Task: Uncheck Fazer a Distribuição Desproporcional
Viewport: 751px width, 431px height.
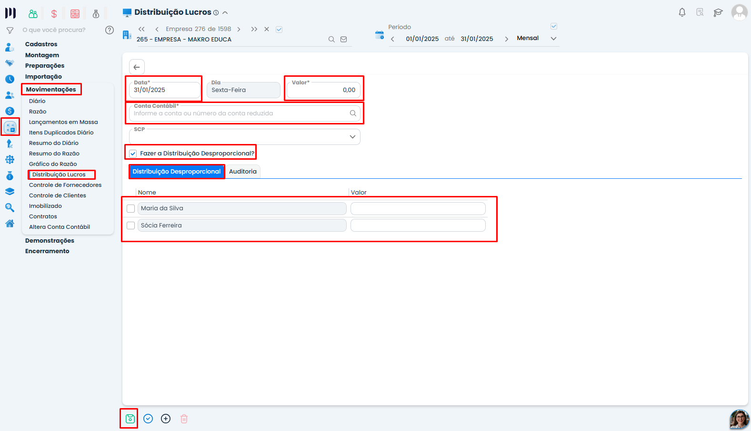Action: [133, 154]
